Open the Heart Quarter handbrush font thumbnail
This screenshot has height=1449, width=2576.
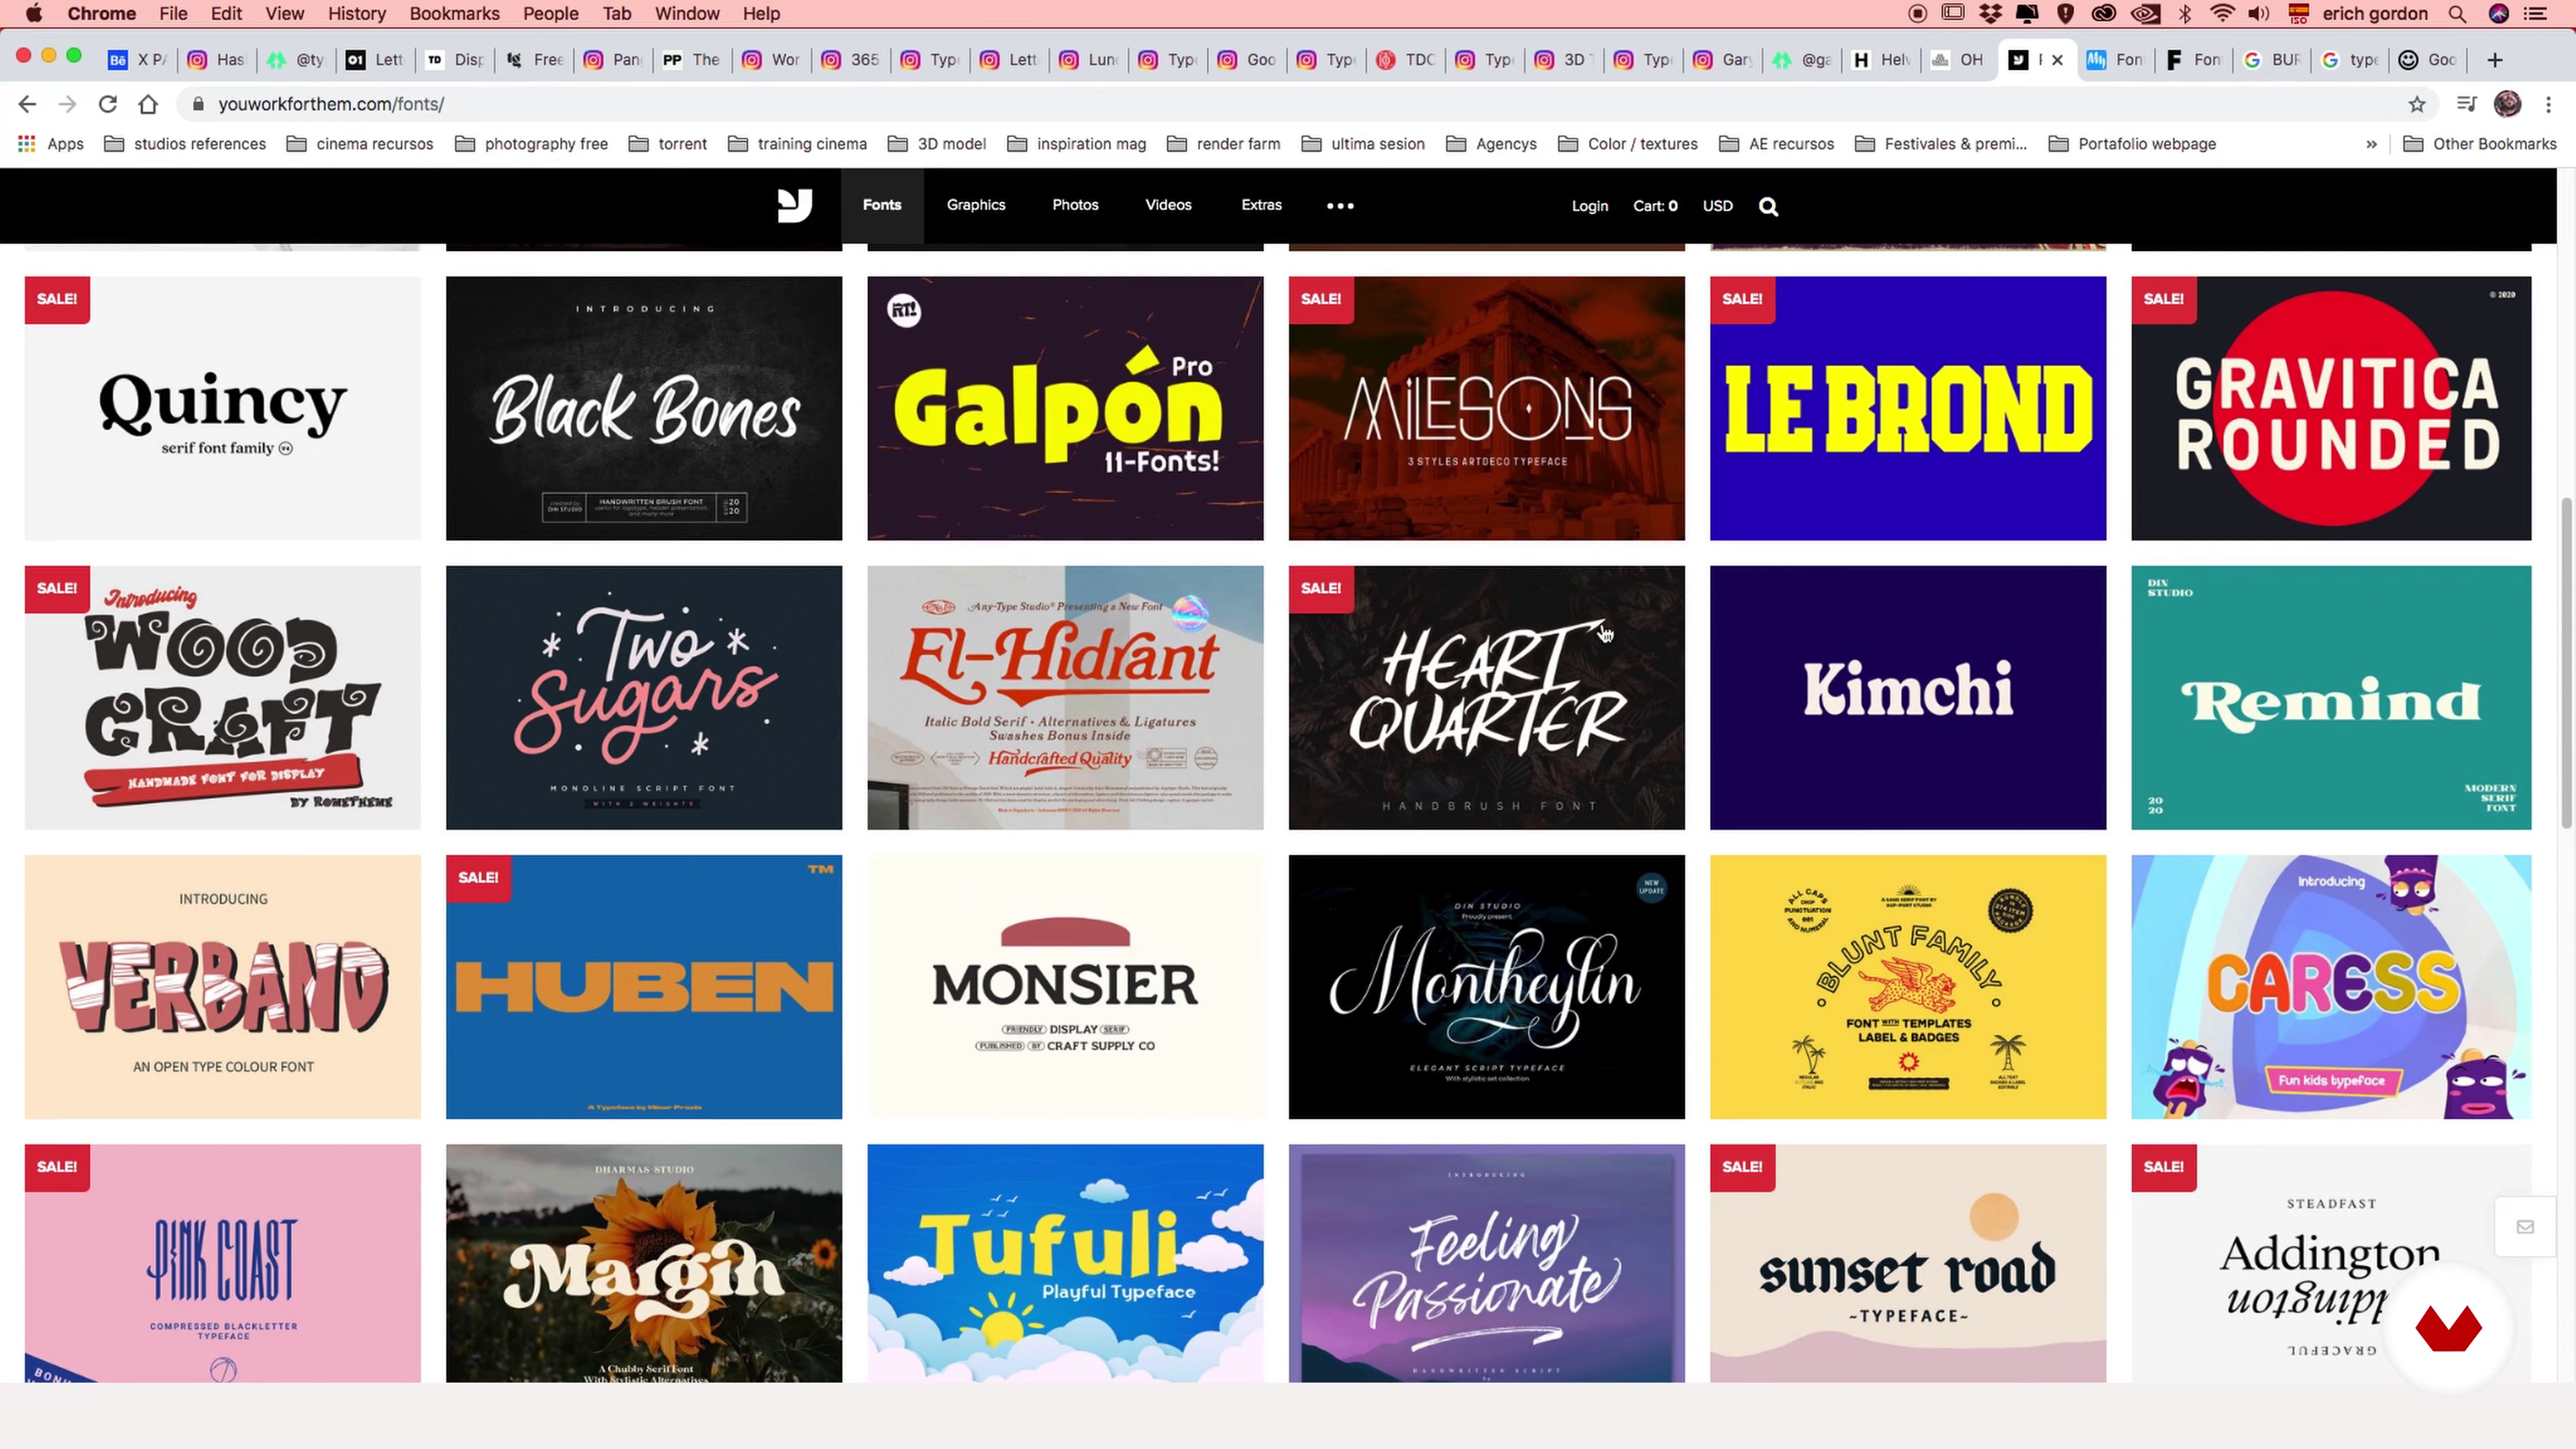coord(1486,698)
